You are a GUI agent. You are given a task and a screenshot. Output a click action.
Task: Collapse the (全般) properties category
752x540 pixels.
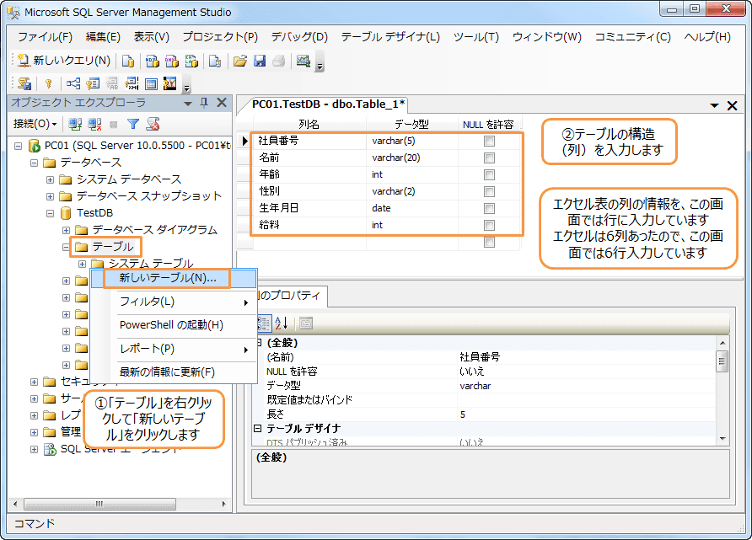point(259,343)
